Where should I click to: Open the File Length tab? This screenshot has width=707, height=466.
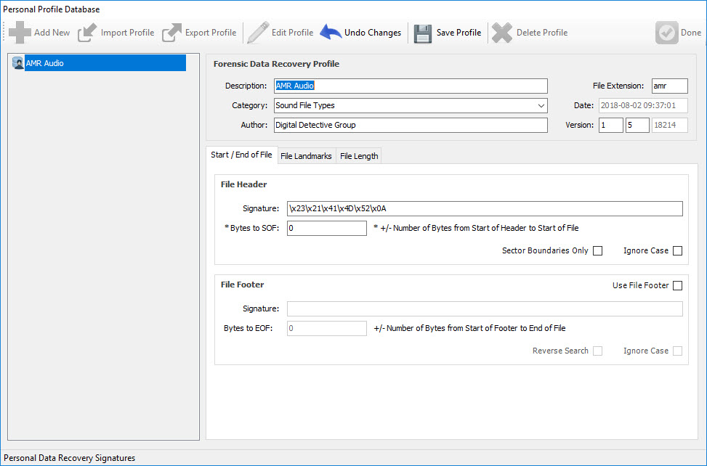click(x=359, y=156)
